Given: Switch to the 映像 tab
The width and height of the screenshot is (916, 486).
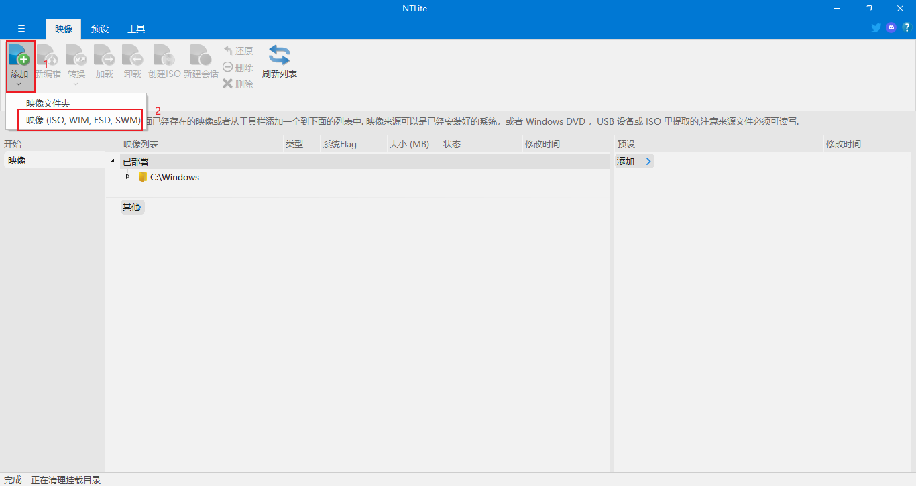Looking at the screenshot, I should click(64, 29).
